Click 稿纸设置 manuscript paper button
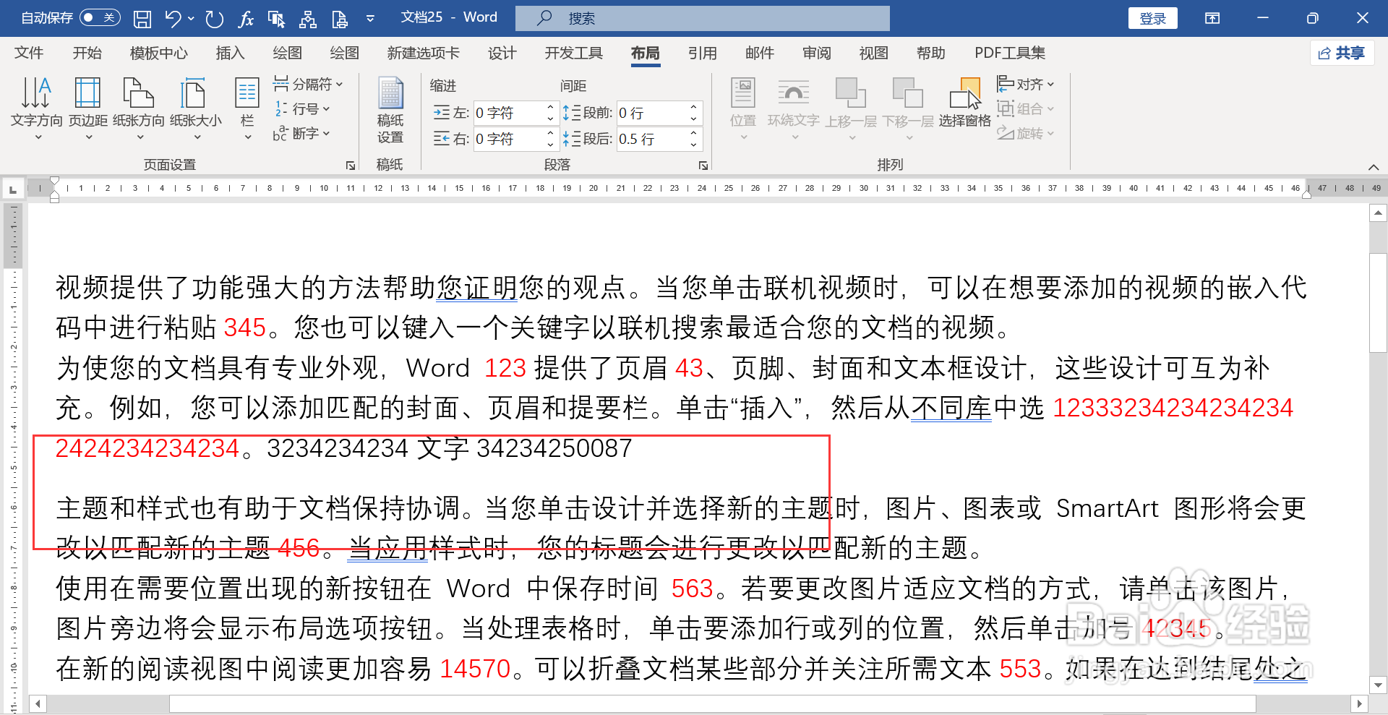 (390, 110)
